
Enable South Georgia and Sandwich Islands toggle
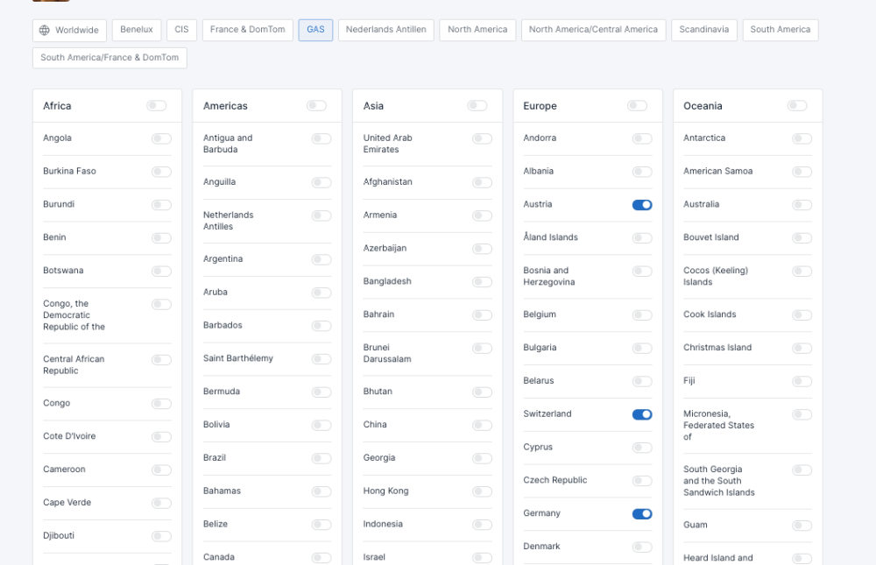(802, 470)
